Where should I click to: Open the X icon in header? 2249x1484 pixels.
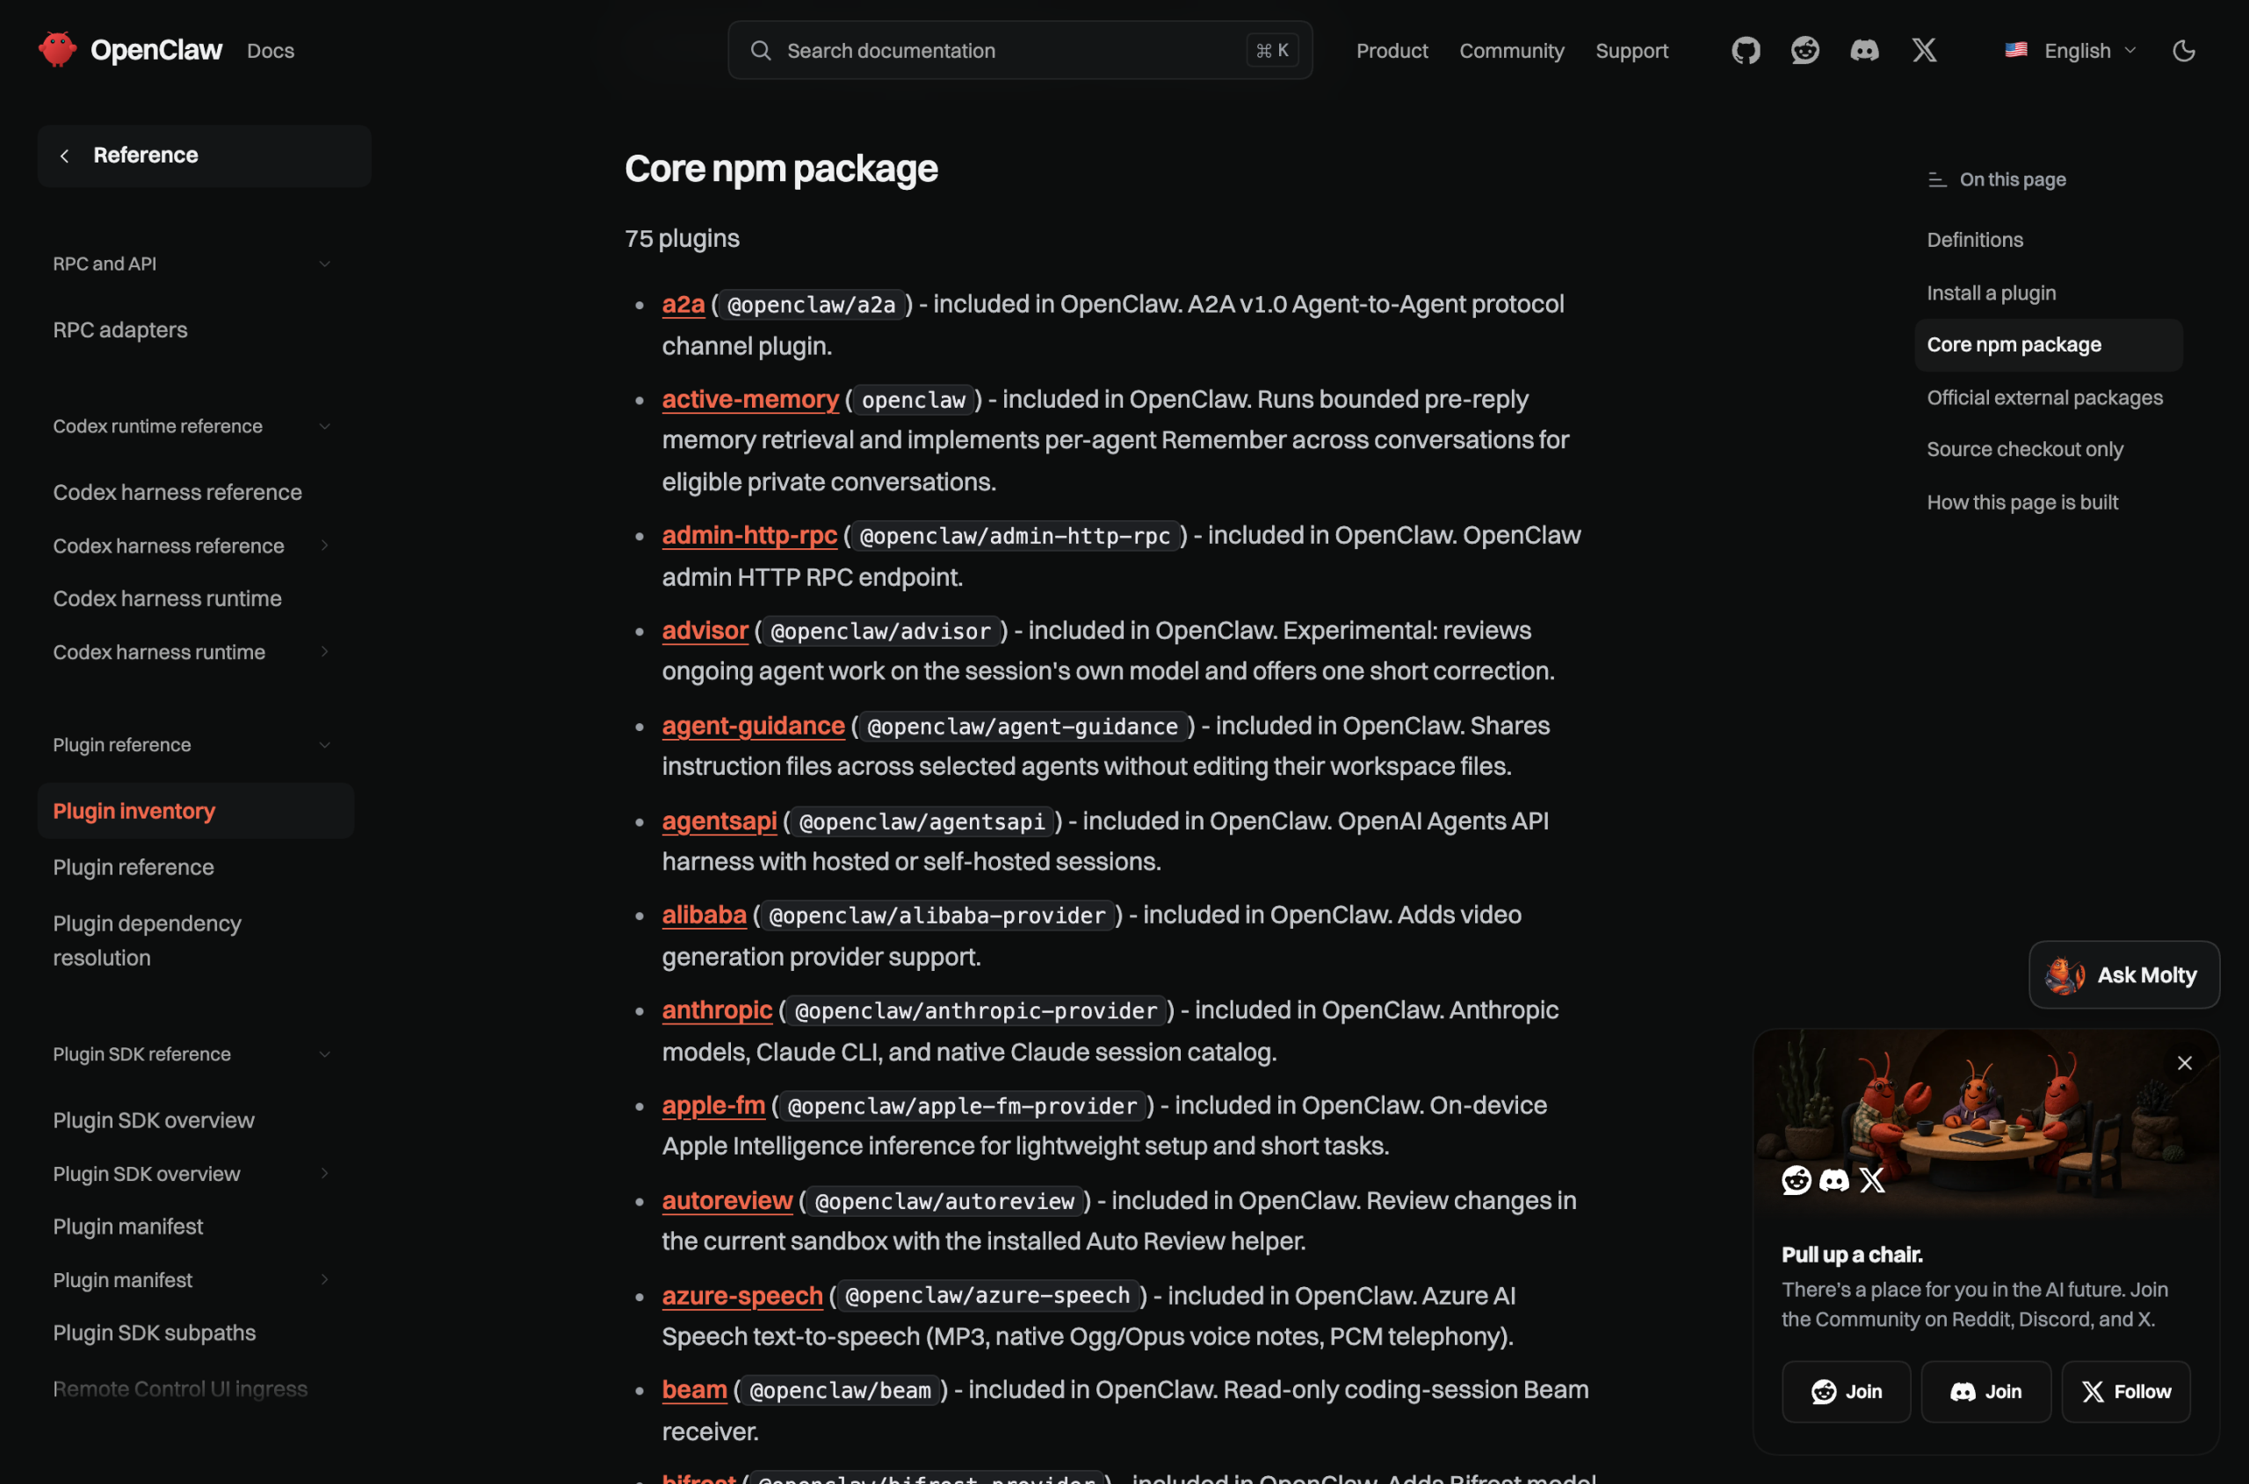coord(1924,50)
